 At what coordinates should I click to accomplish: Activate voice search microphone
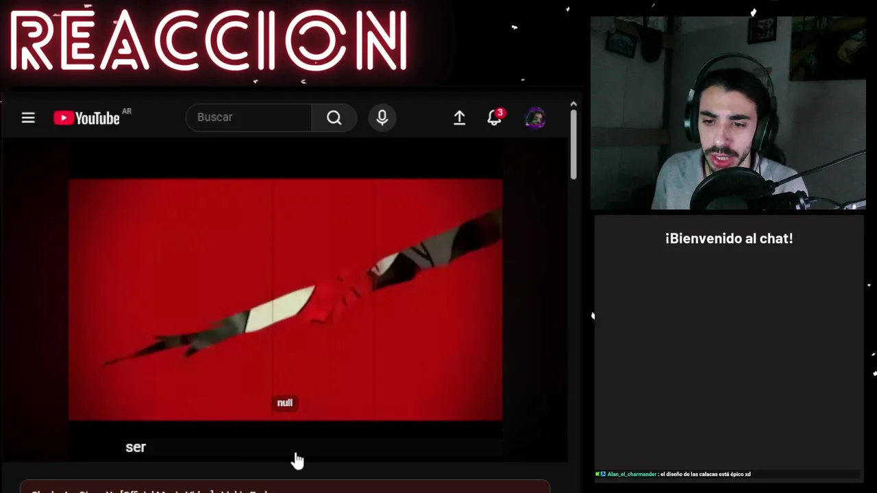pyautogui.click(x=382, y=118)
